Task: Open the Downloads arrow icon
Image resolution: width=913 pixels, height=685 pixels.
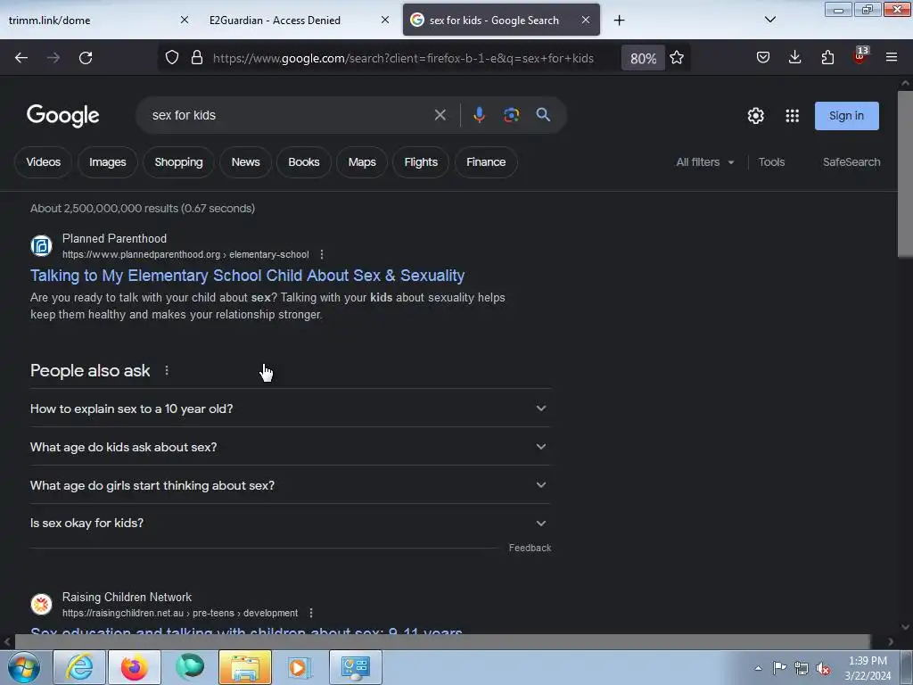Action: tap(794, 58)
